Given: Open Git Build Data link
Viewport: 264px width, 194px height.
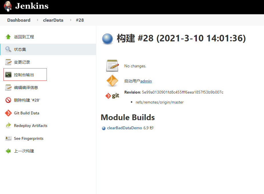Looking at the screenshot, I should pos(27,113).
